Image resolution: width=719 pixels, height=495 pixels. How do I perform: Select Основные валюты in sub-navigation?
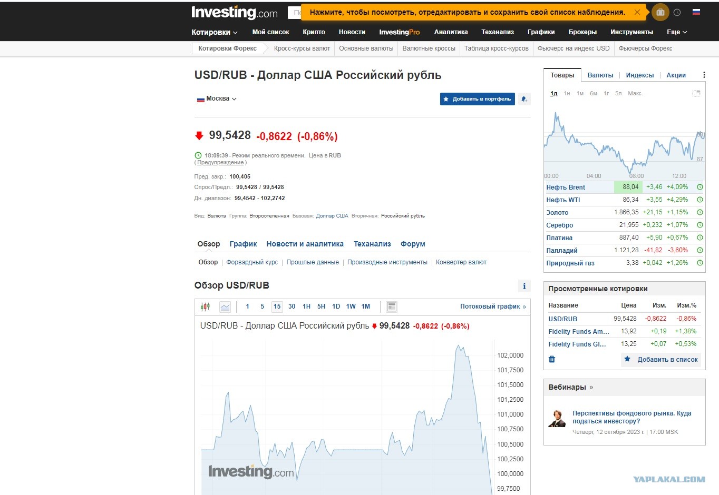tap(366, 48)
